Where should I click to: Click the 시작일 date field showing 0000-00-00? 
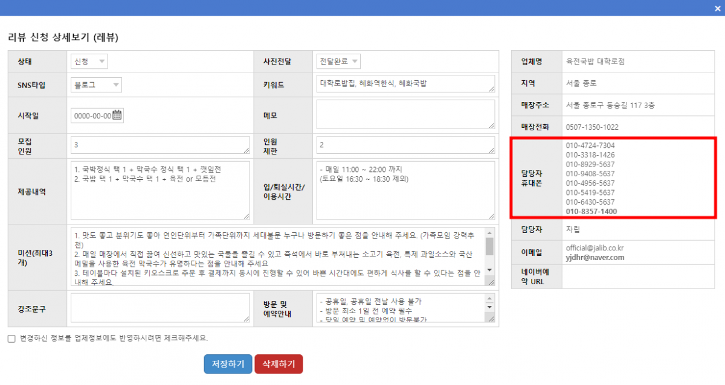tap(92, 116)
